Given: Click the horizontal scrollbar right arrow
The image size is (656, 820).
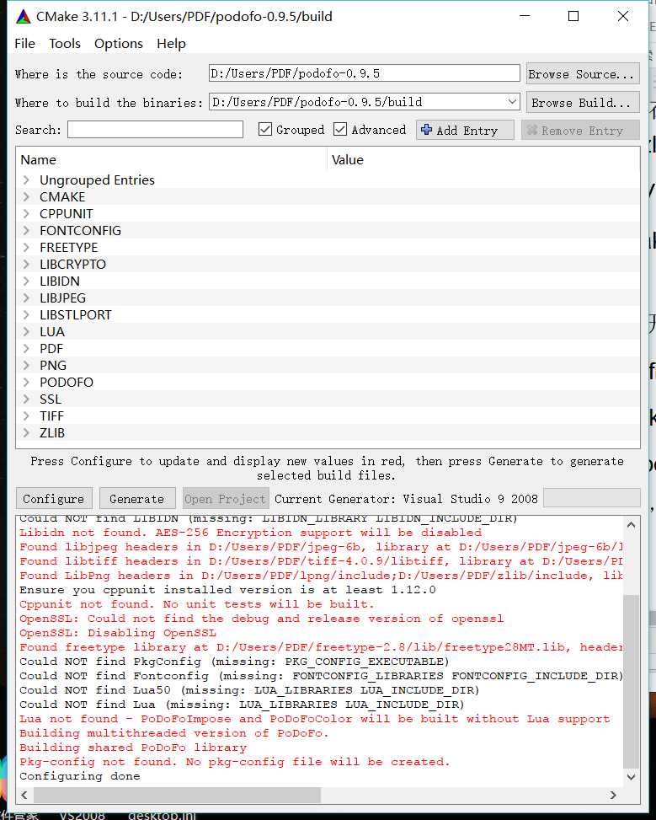Looking at the screenshot, I should (613, 795).
